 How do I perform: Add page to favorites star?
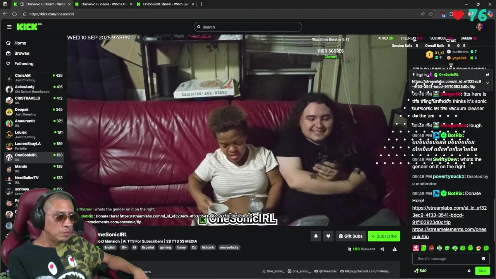pyautogui.click(x=431, y=14)
